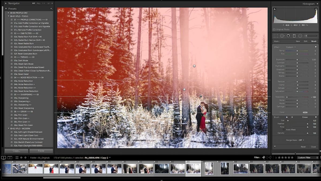321x181 pixels.
Task: Open the Custom Filter dropdown
Action: [308, 158]
